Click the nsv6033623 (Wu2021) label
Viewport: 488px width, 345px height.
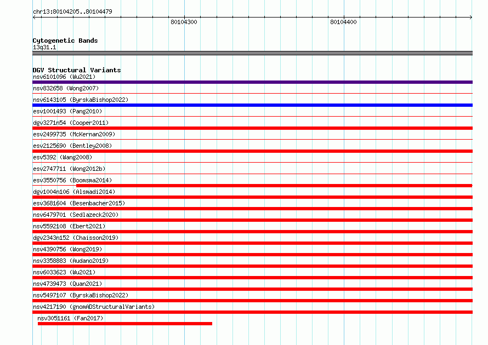coord(64,272)
